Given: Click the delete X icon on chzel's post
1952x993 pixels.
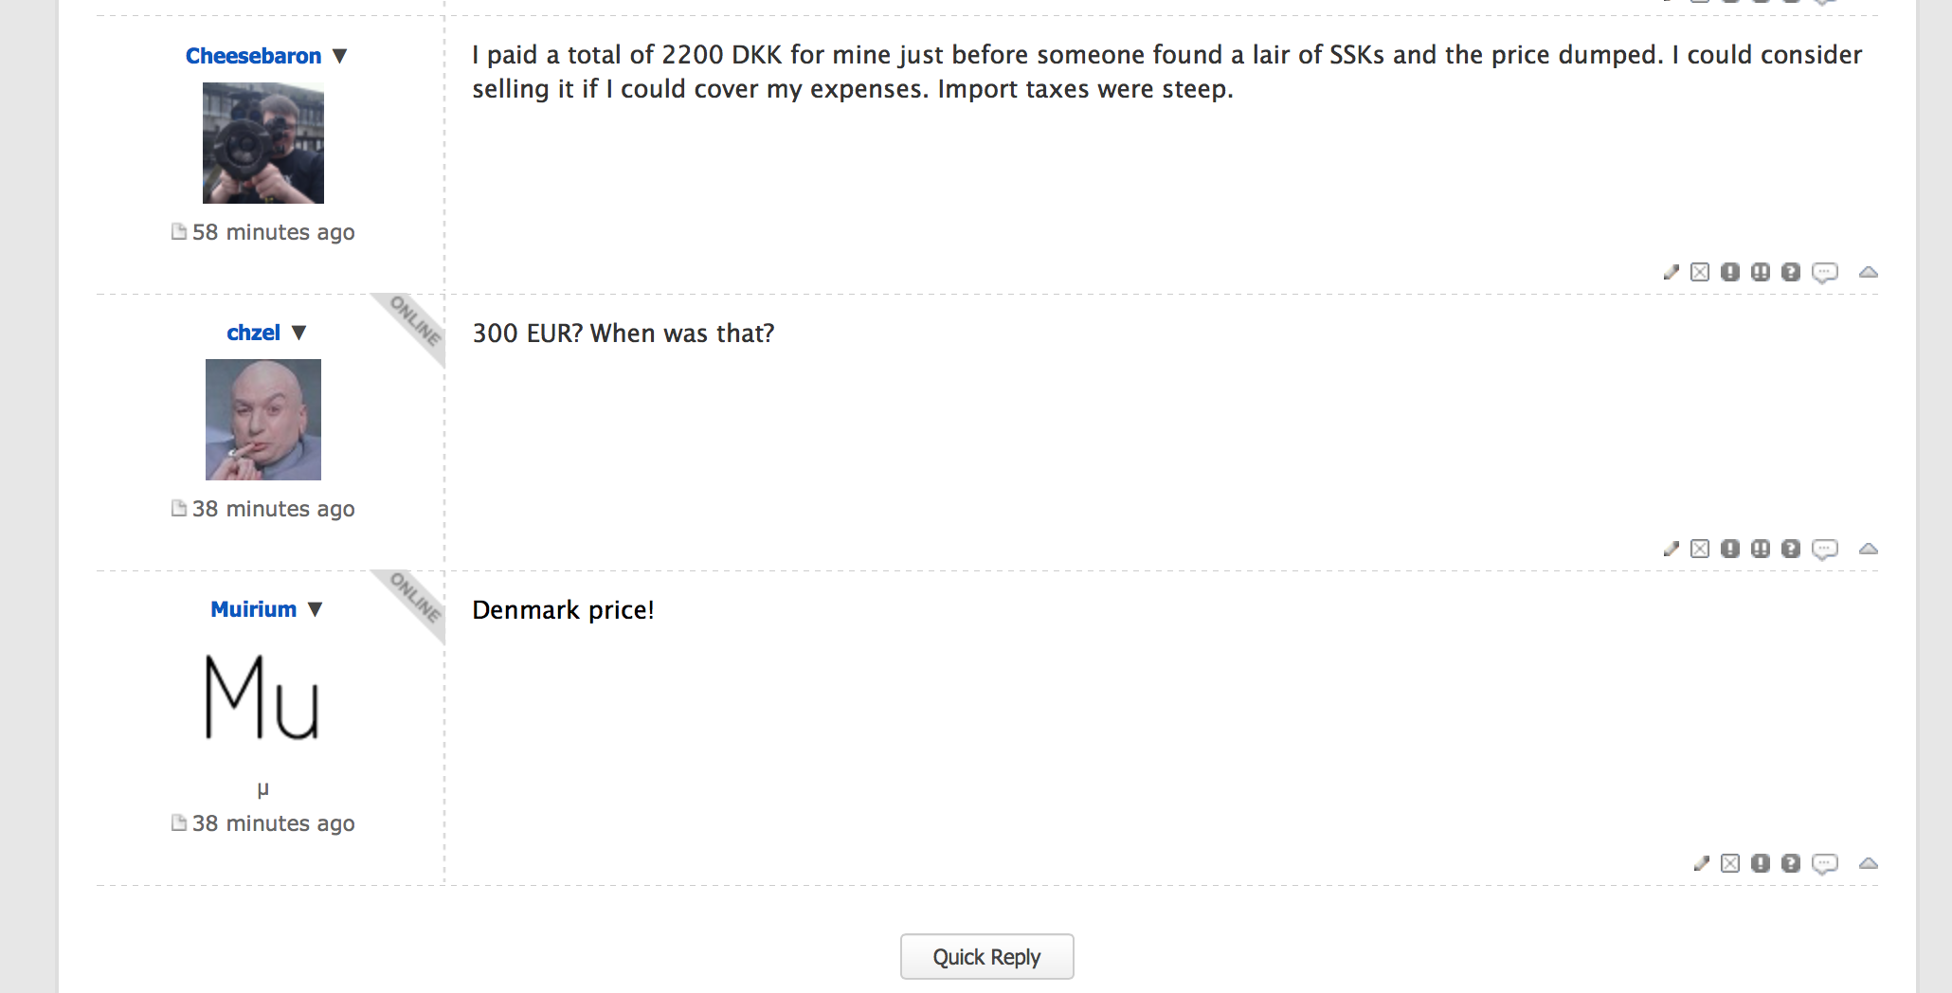Looking at the screenshot, I should (1700, 550).
